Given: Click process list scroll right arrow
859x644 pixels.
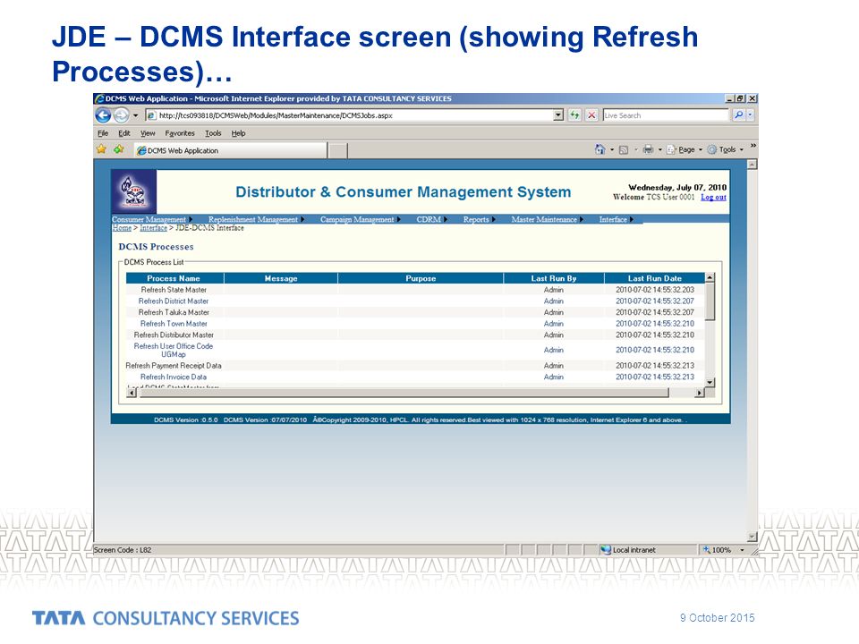Looking at the screenshot, I should point(699,393).
